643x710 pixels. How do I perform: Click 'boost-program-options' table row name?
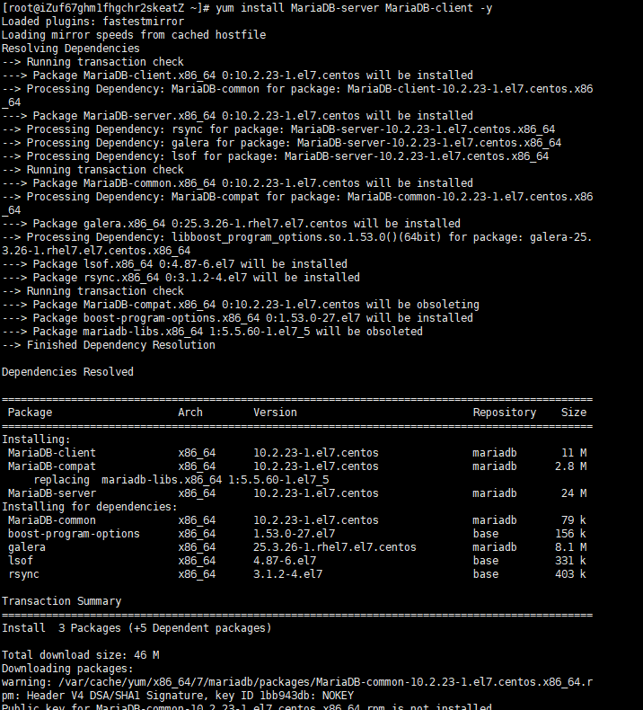(x=74, y=534)
